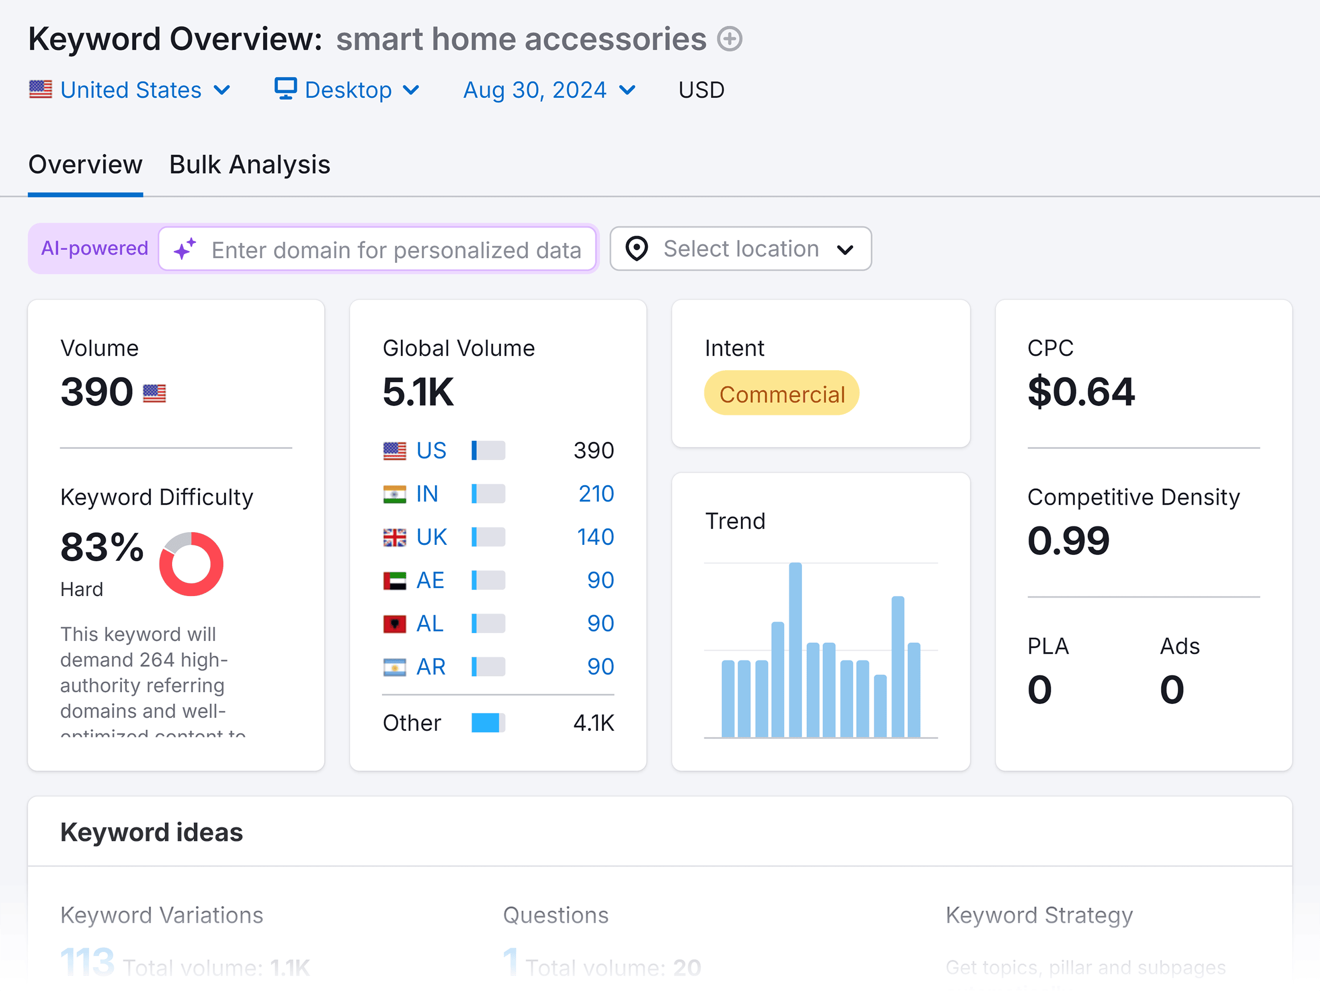Click the desktop monitor icon near device selector

click(286, 89)
